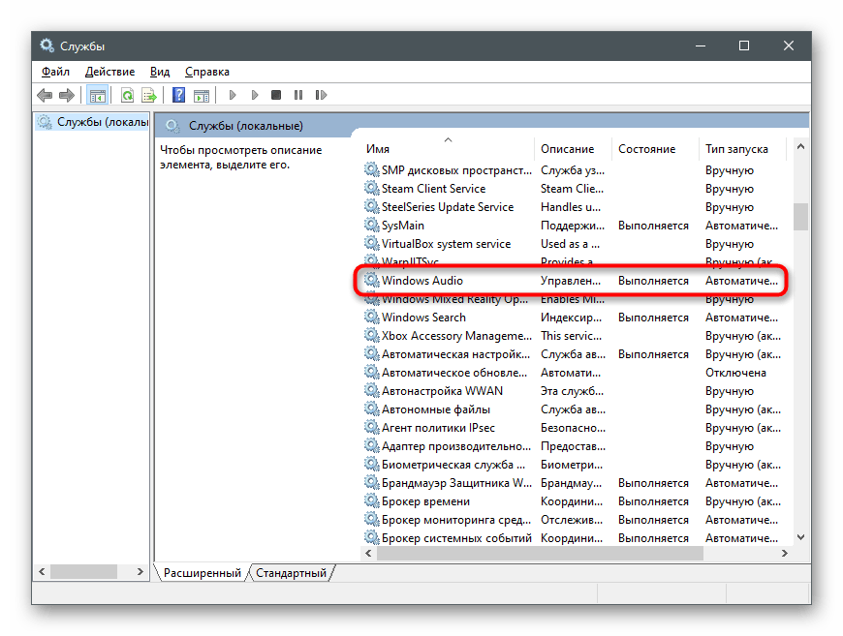
Task: Sort by the Имя column header
Action: (x=448, y=149)
